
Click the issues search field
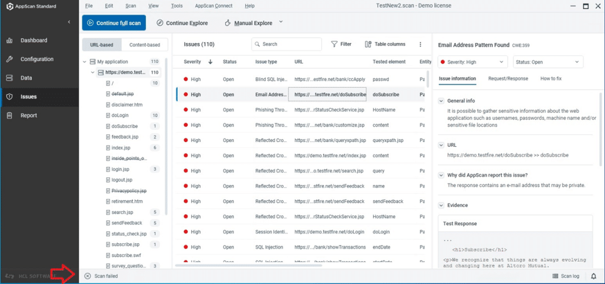[287, 44]
